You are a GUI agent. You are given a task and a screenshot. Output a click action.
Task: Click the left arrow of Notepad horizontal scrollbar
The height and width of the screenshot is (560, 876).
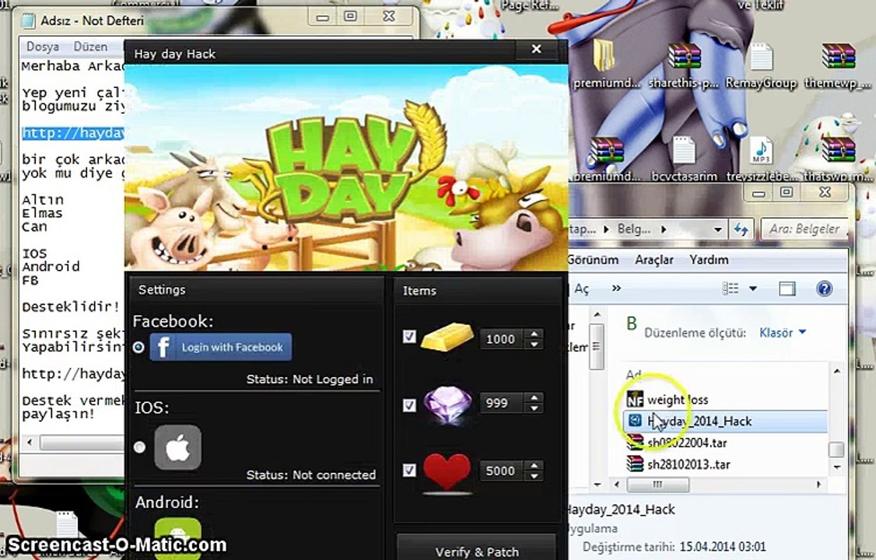click(30, 443)
